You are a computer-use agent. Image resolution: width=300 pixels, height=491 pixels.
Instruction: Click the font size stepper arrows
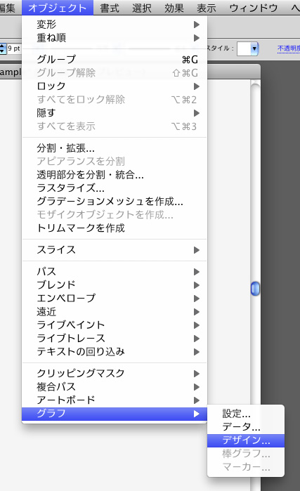click(x=3, y=48)
